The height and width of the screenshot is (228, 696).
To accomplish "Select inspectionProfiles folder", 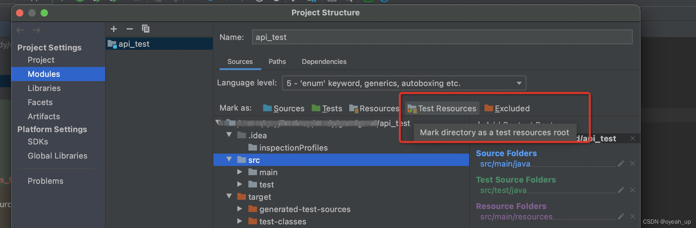I will point(341,148).
